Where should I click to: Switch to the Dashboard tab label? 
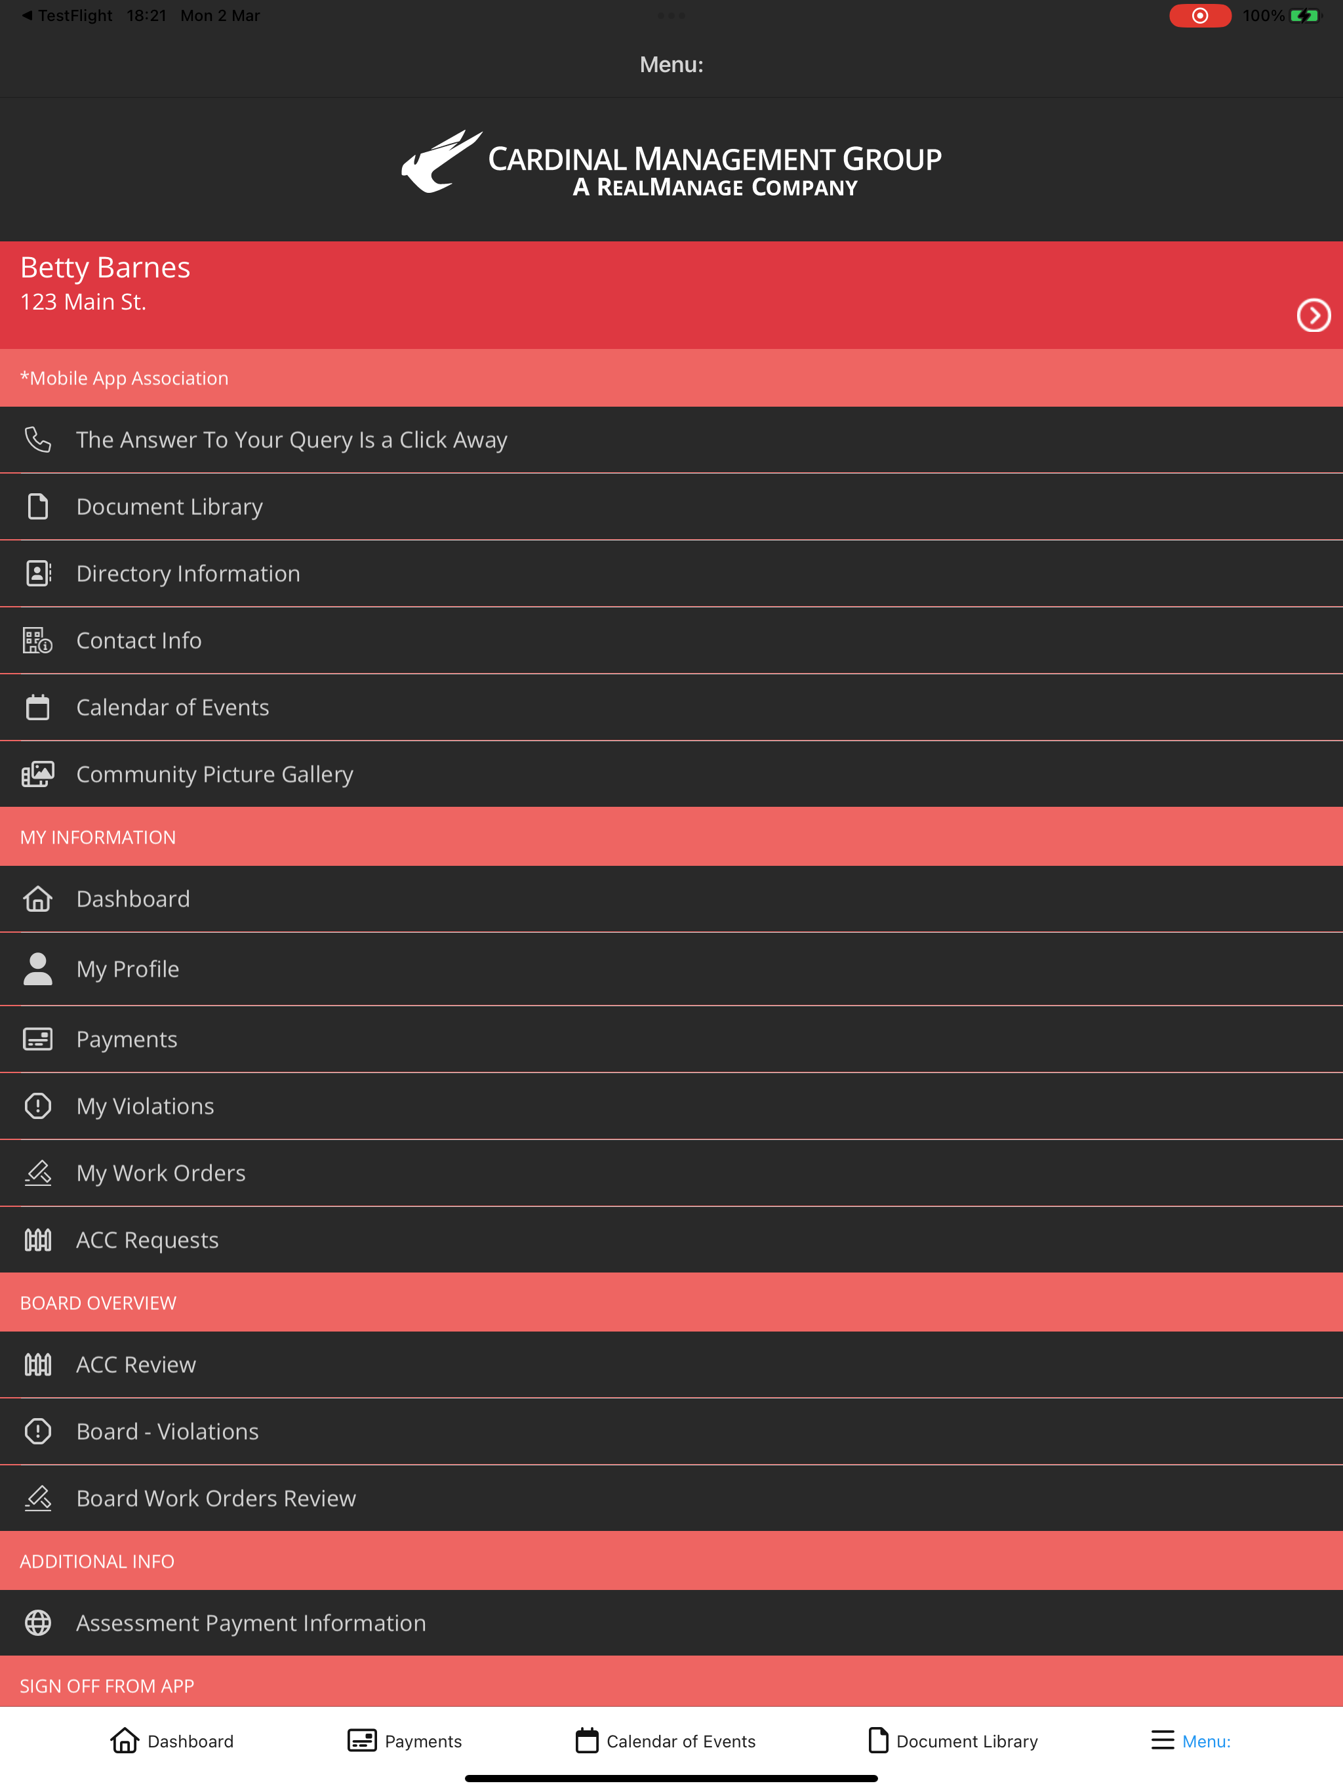[190, 1741]
